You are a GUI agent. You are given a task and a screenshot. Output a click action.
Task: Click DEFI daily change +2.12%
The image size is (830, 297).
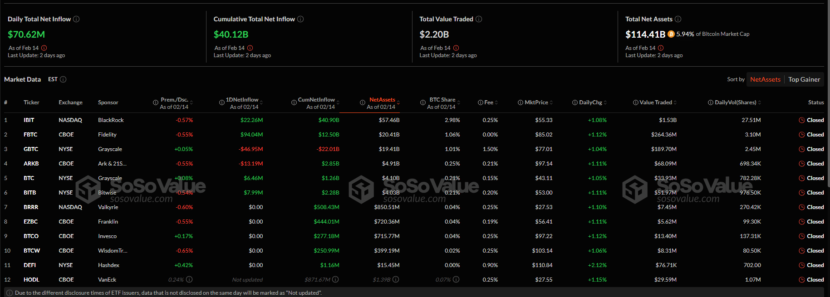click(x=597, y=265)
